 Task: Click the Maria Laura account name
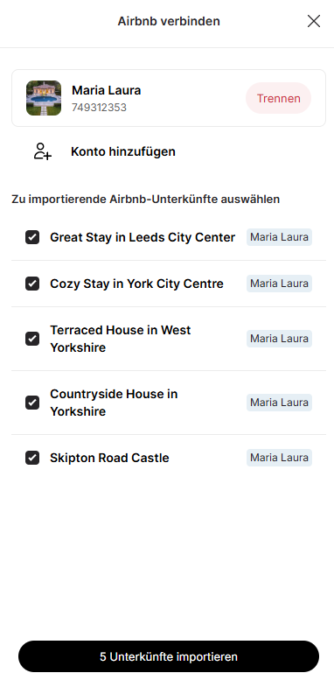106,90
